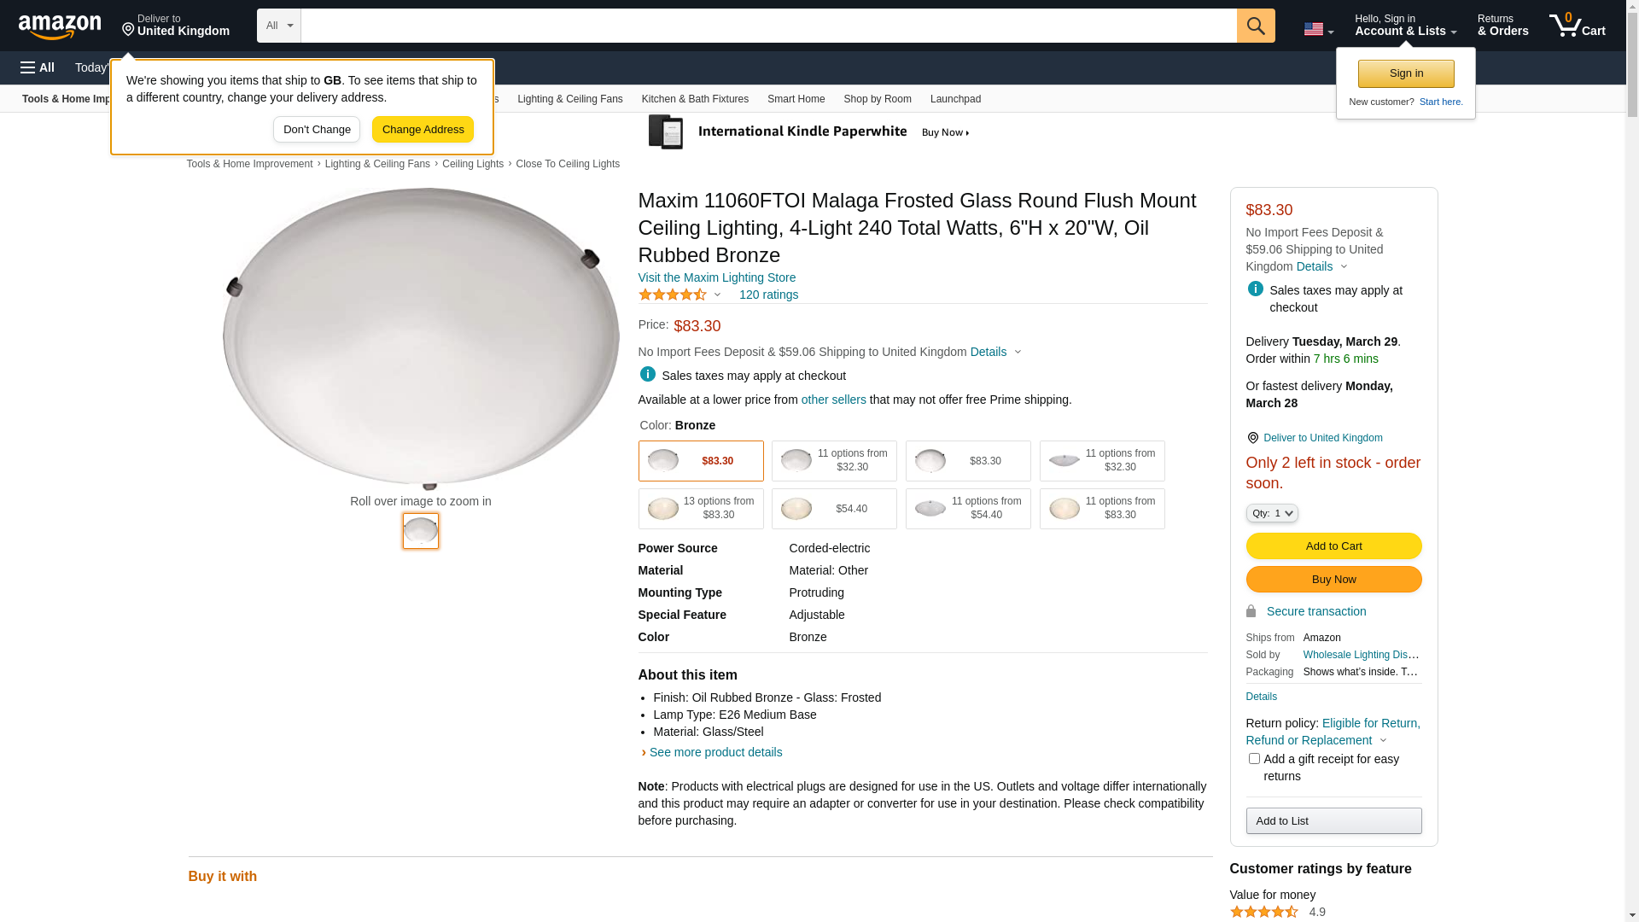Click the Kindle Paperwhite banner
The width and height of the screenshot is (1639, 922).
click(x=808, y=132)
